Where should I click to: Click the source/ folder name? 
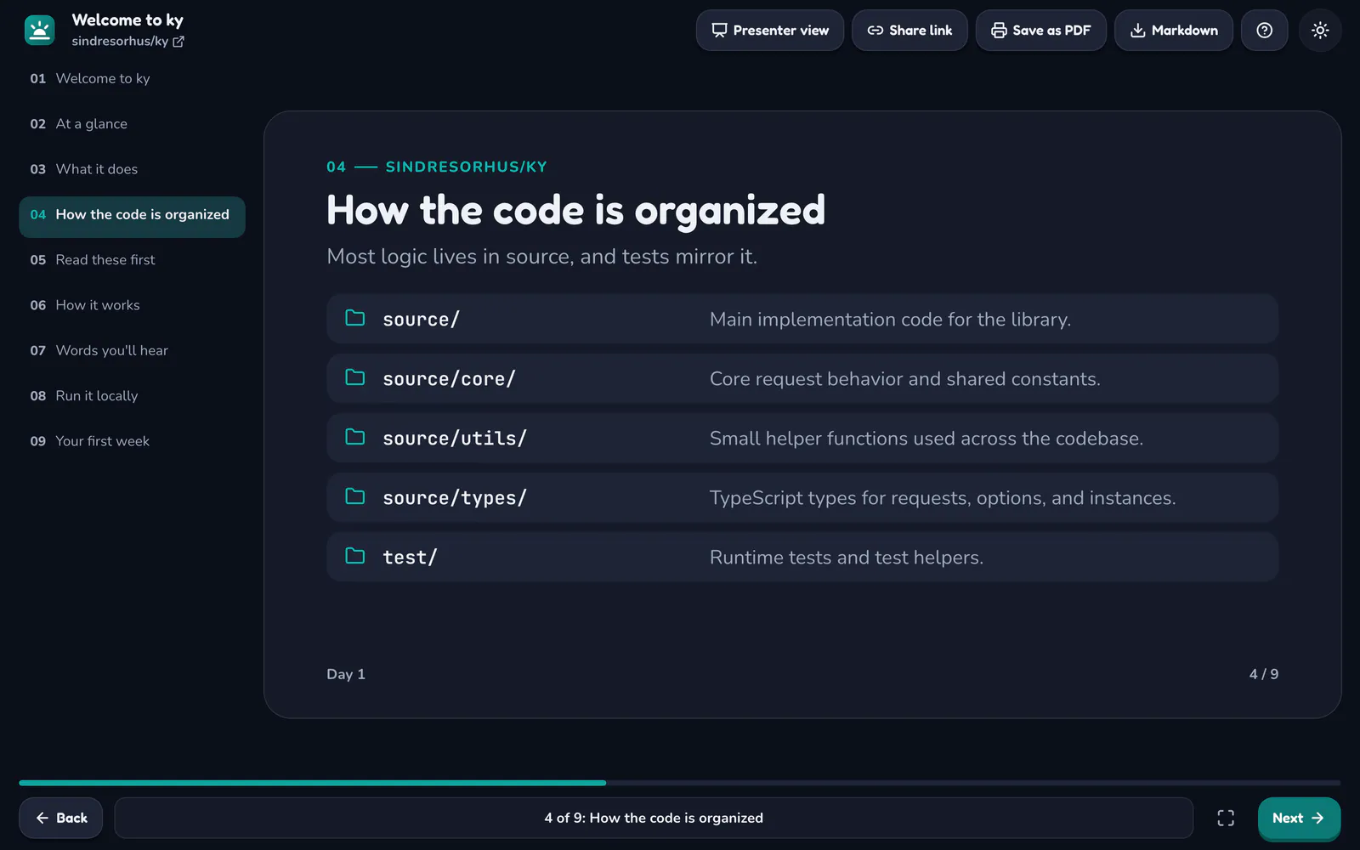coord(421,320)
